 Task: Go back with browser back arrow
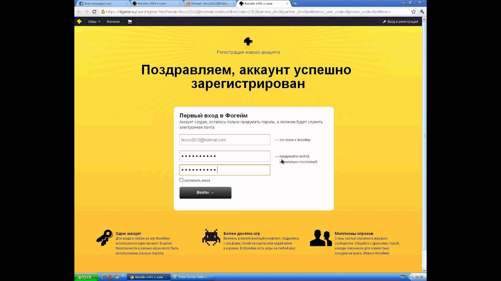[x=79, y=12]
